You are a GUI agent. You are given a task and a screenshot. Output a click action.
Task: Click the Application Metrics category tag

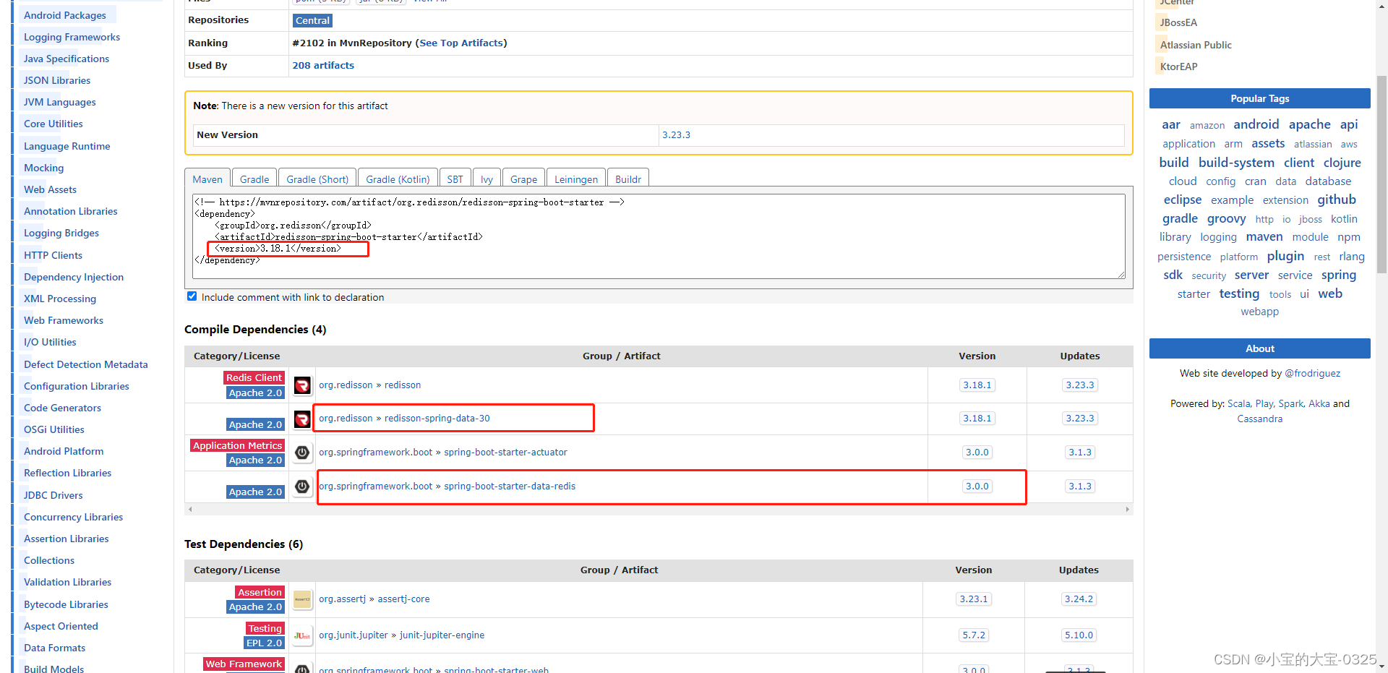tap(237, 445)
